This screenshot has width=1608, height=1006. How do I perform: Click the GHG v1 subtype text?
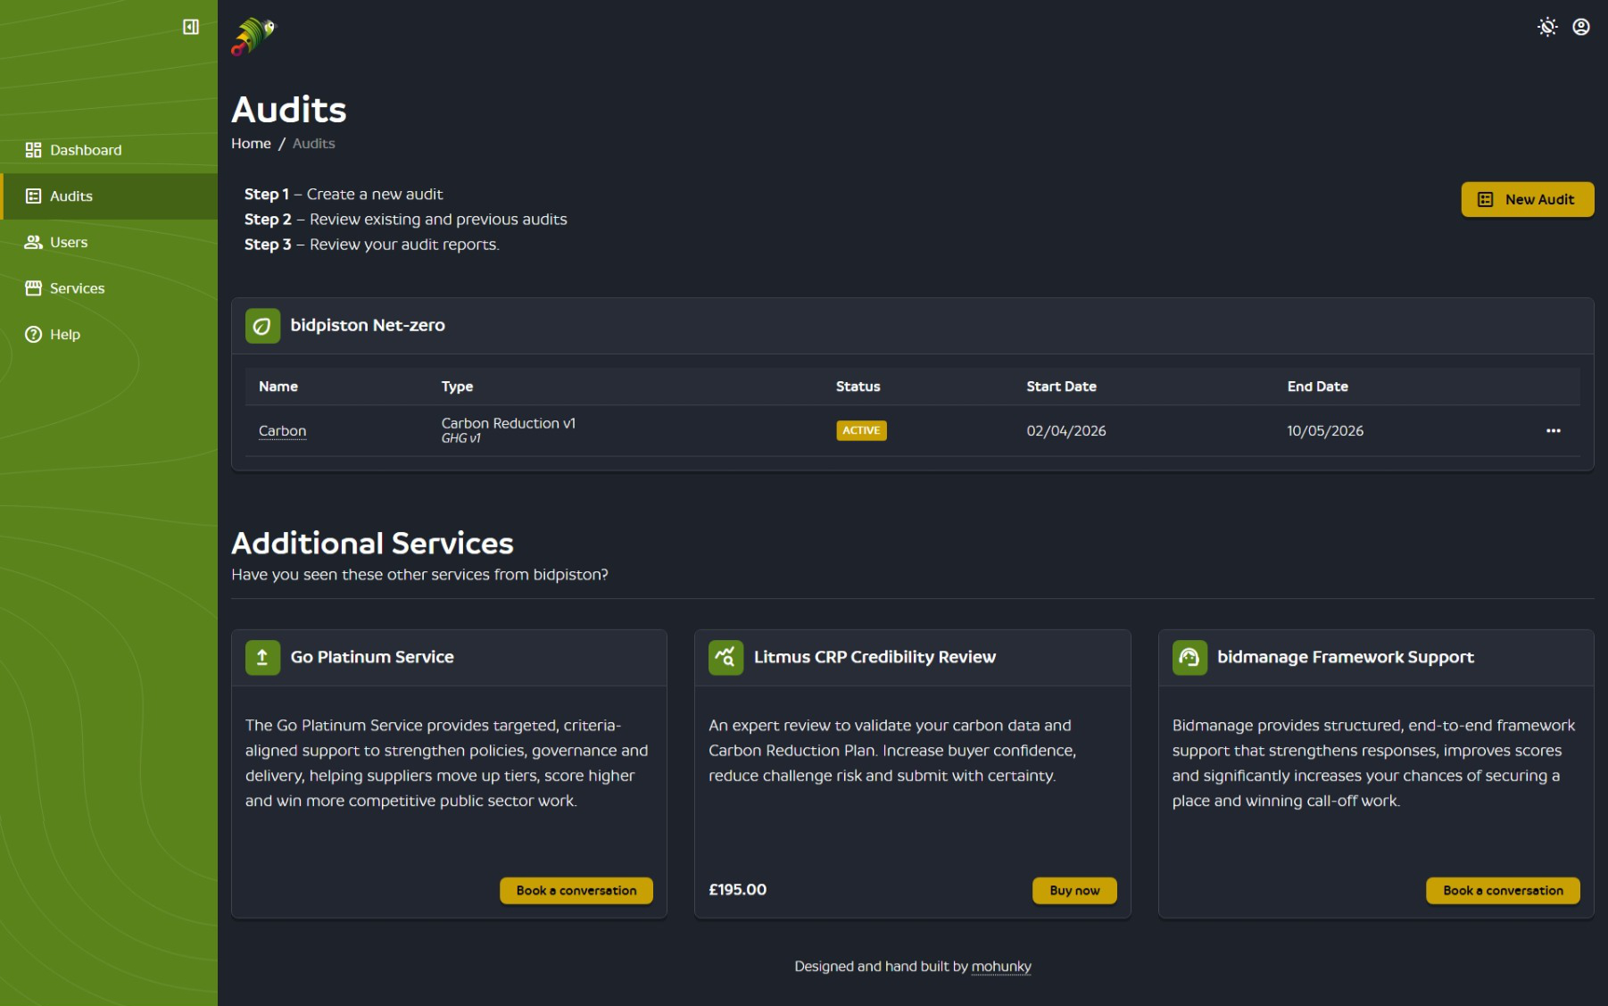[x=461, y=438]
